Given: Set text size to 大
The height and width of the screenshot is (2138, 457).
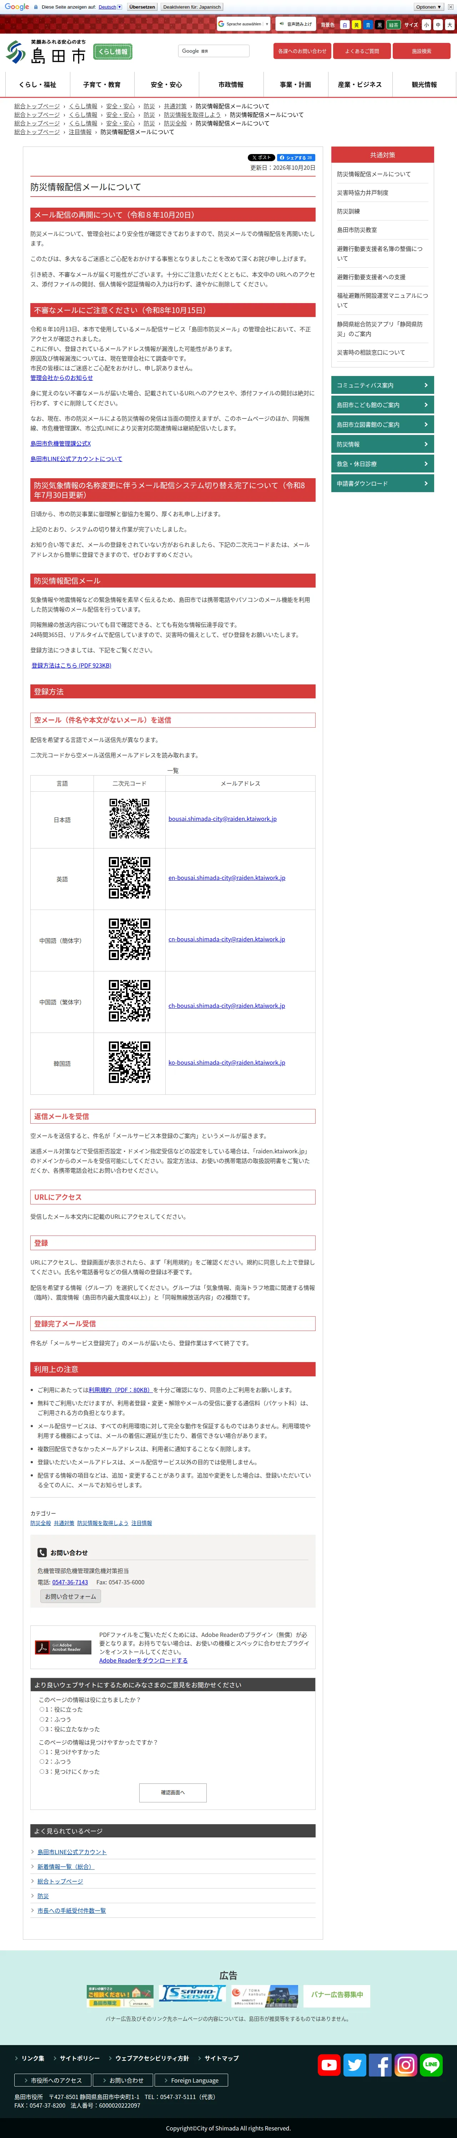Looking at the screenshot, I should (450, 25).
